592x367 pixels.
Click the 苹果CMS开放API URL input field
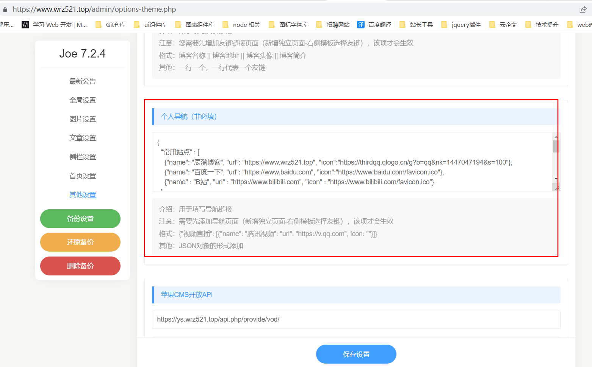click(x=356, y=320)
